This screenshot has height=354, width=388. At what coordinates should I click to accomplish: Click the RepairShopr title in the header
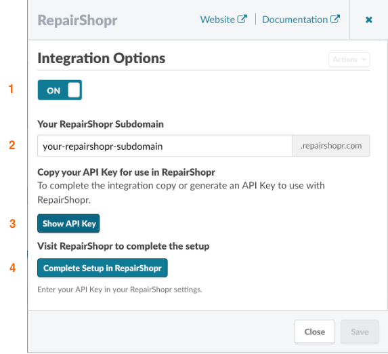click(x=77, y=20)
